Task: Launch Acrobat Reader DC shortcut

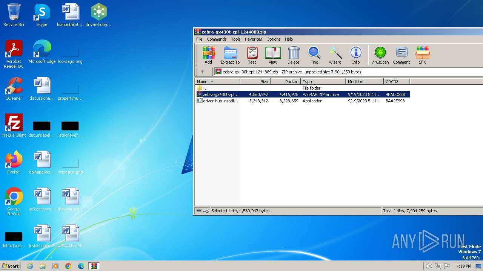Action: [14, 54]
